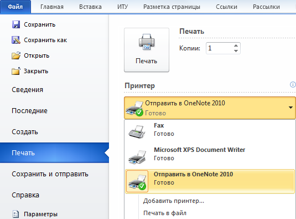Click Добавить принтер... option
This screenshot has height=219, width=296.
(x=174, y=201)
